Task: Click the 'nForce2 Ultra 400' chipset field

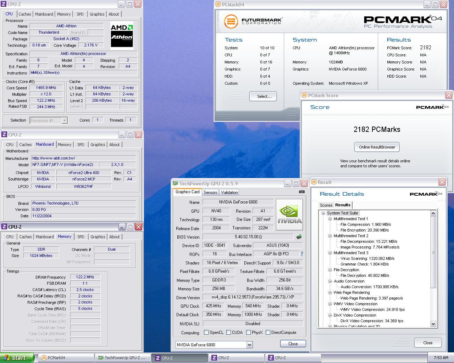Action: pos(84,173)
